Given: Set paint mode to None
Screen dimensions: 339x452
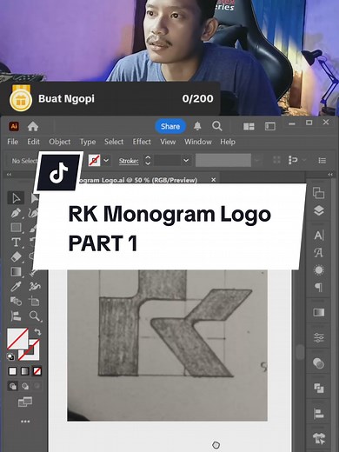Looking at the screenshot, I should pyautogui.click(x=37, y=371).
